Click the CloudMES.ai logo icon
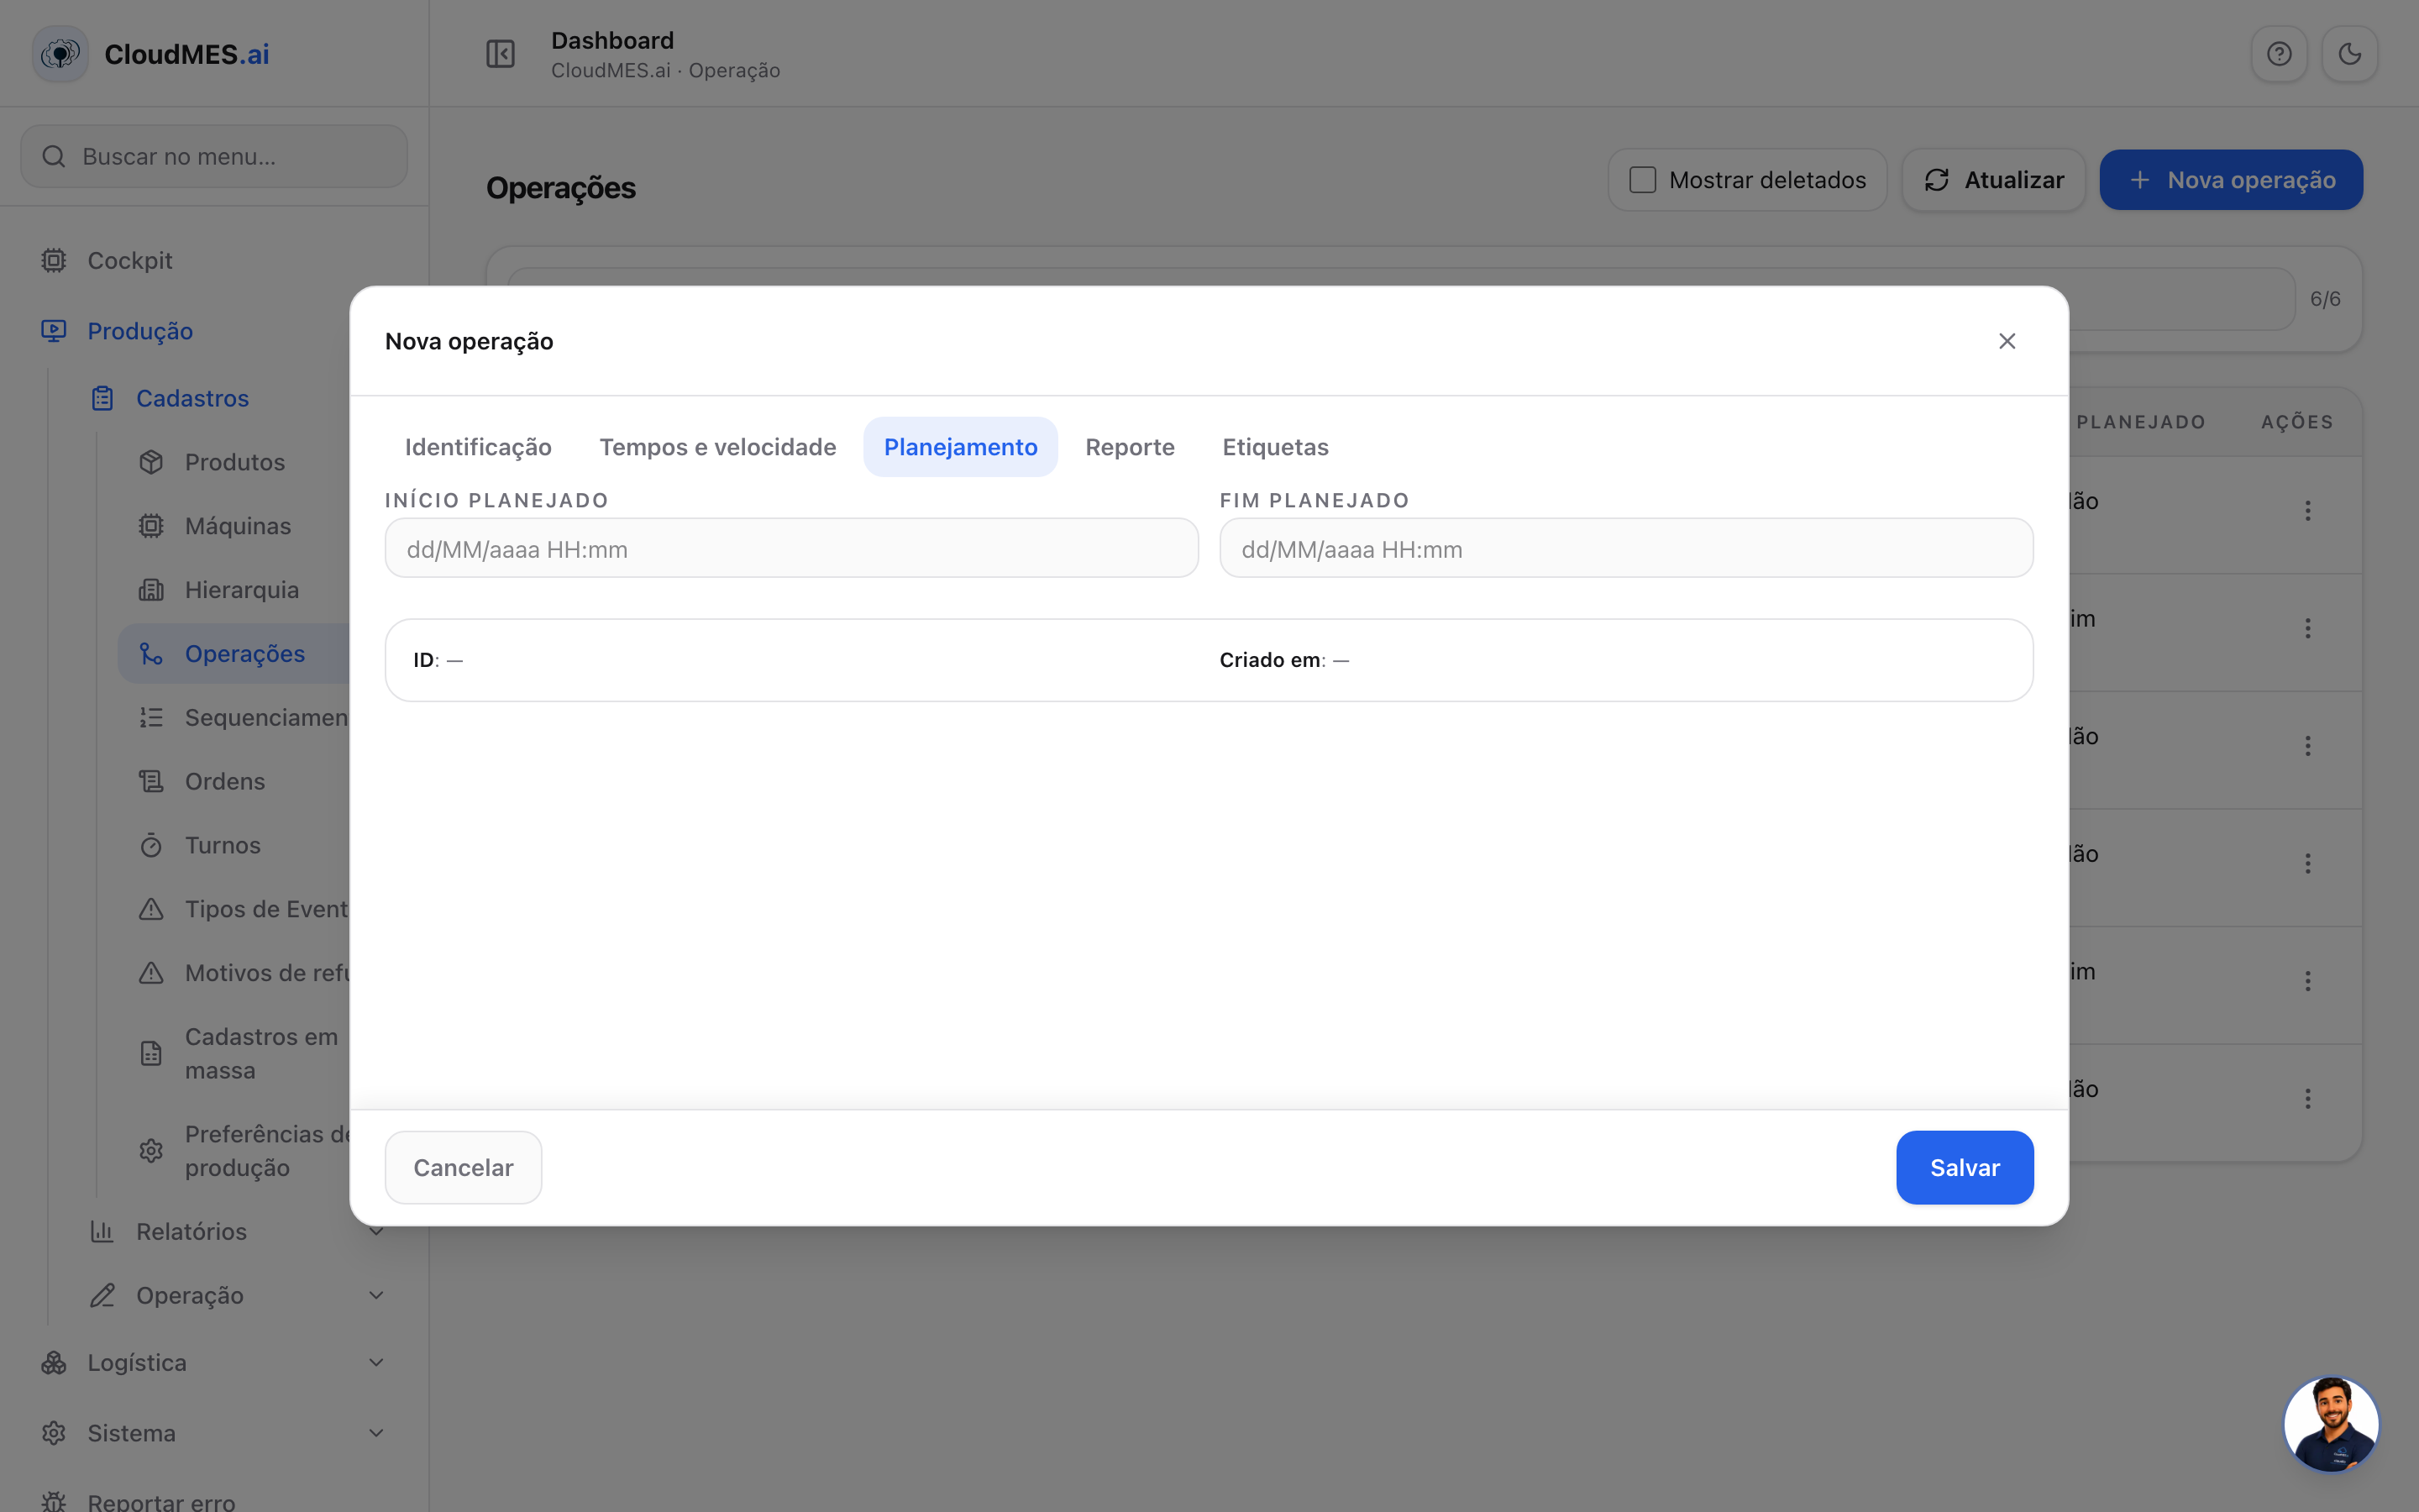The image size is (2419, 1512). (61, 54)
